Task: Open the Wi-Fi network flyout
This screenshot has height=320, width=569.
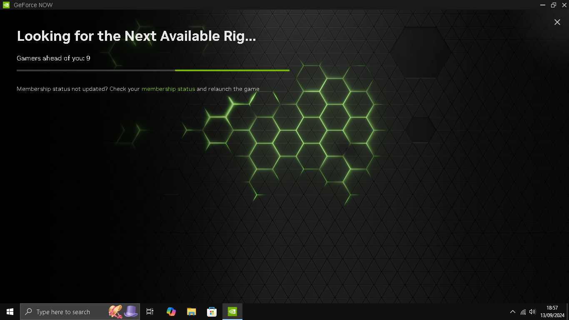Action: [x=523, y=312]
